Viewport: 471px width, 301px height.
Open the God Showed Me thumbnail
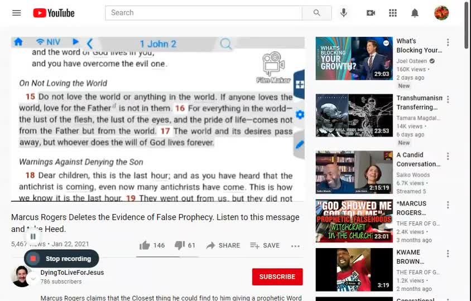354,221
